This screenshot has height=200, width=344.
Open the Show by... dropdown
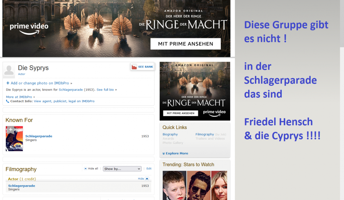122,169
